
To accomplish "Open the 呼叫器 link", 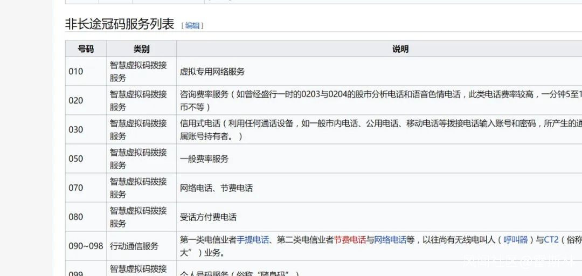I will pyautogui.click(x=516, y=240).
